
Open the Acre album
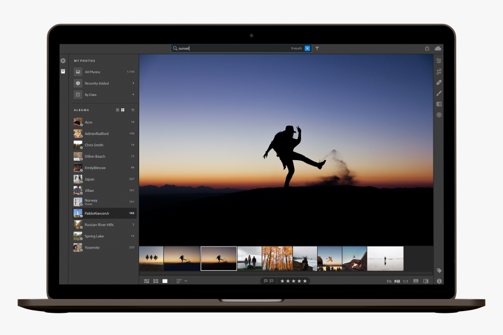105,122
